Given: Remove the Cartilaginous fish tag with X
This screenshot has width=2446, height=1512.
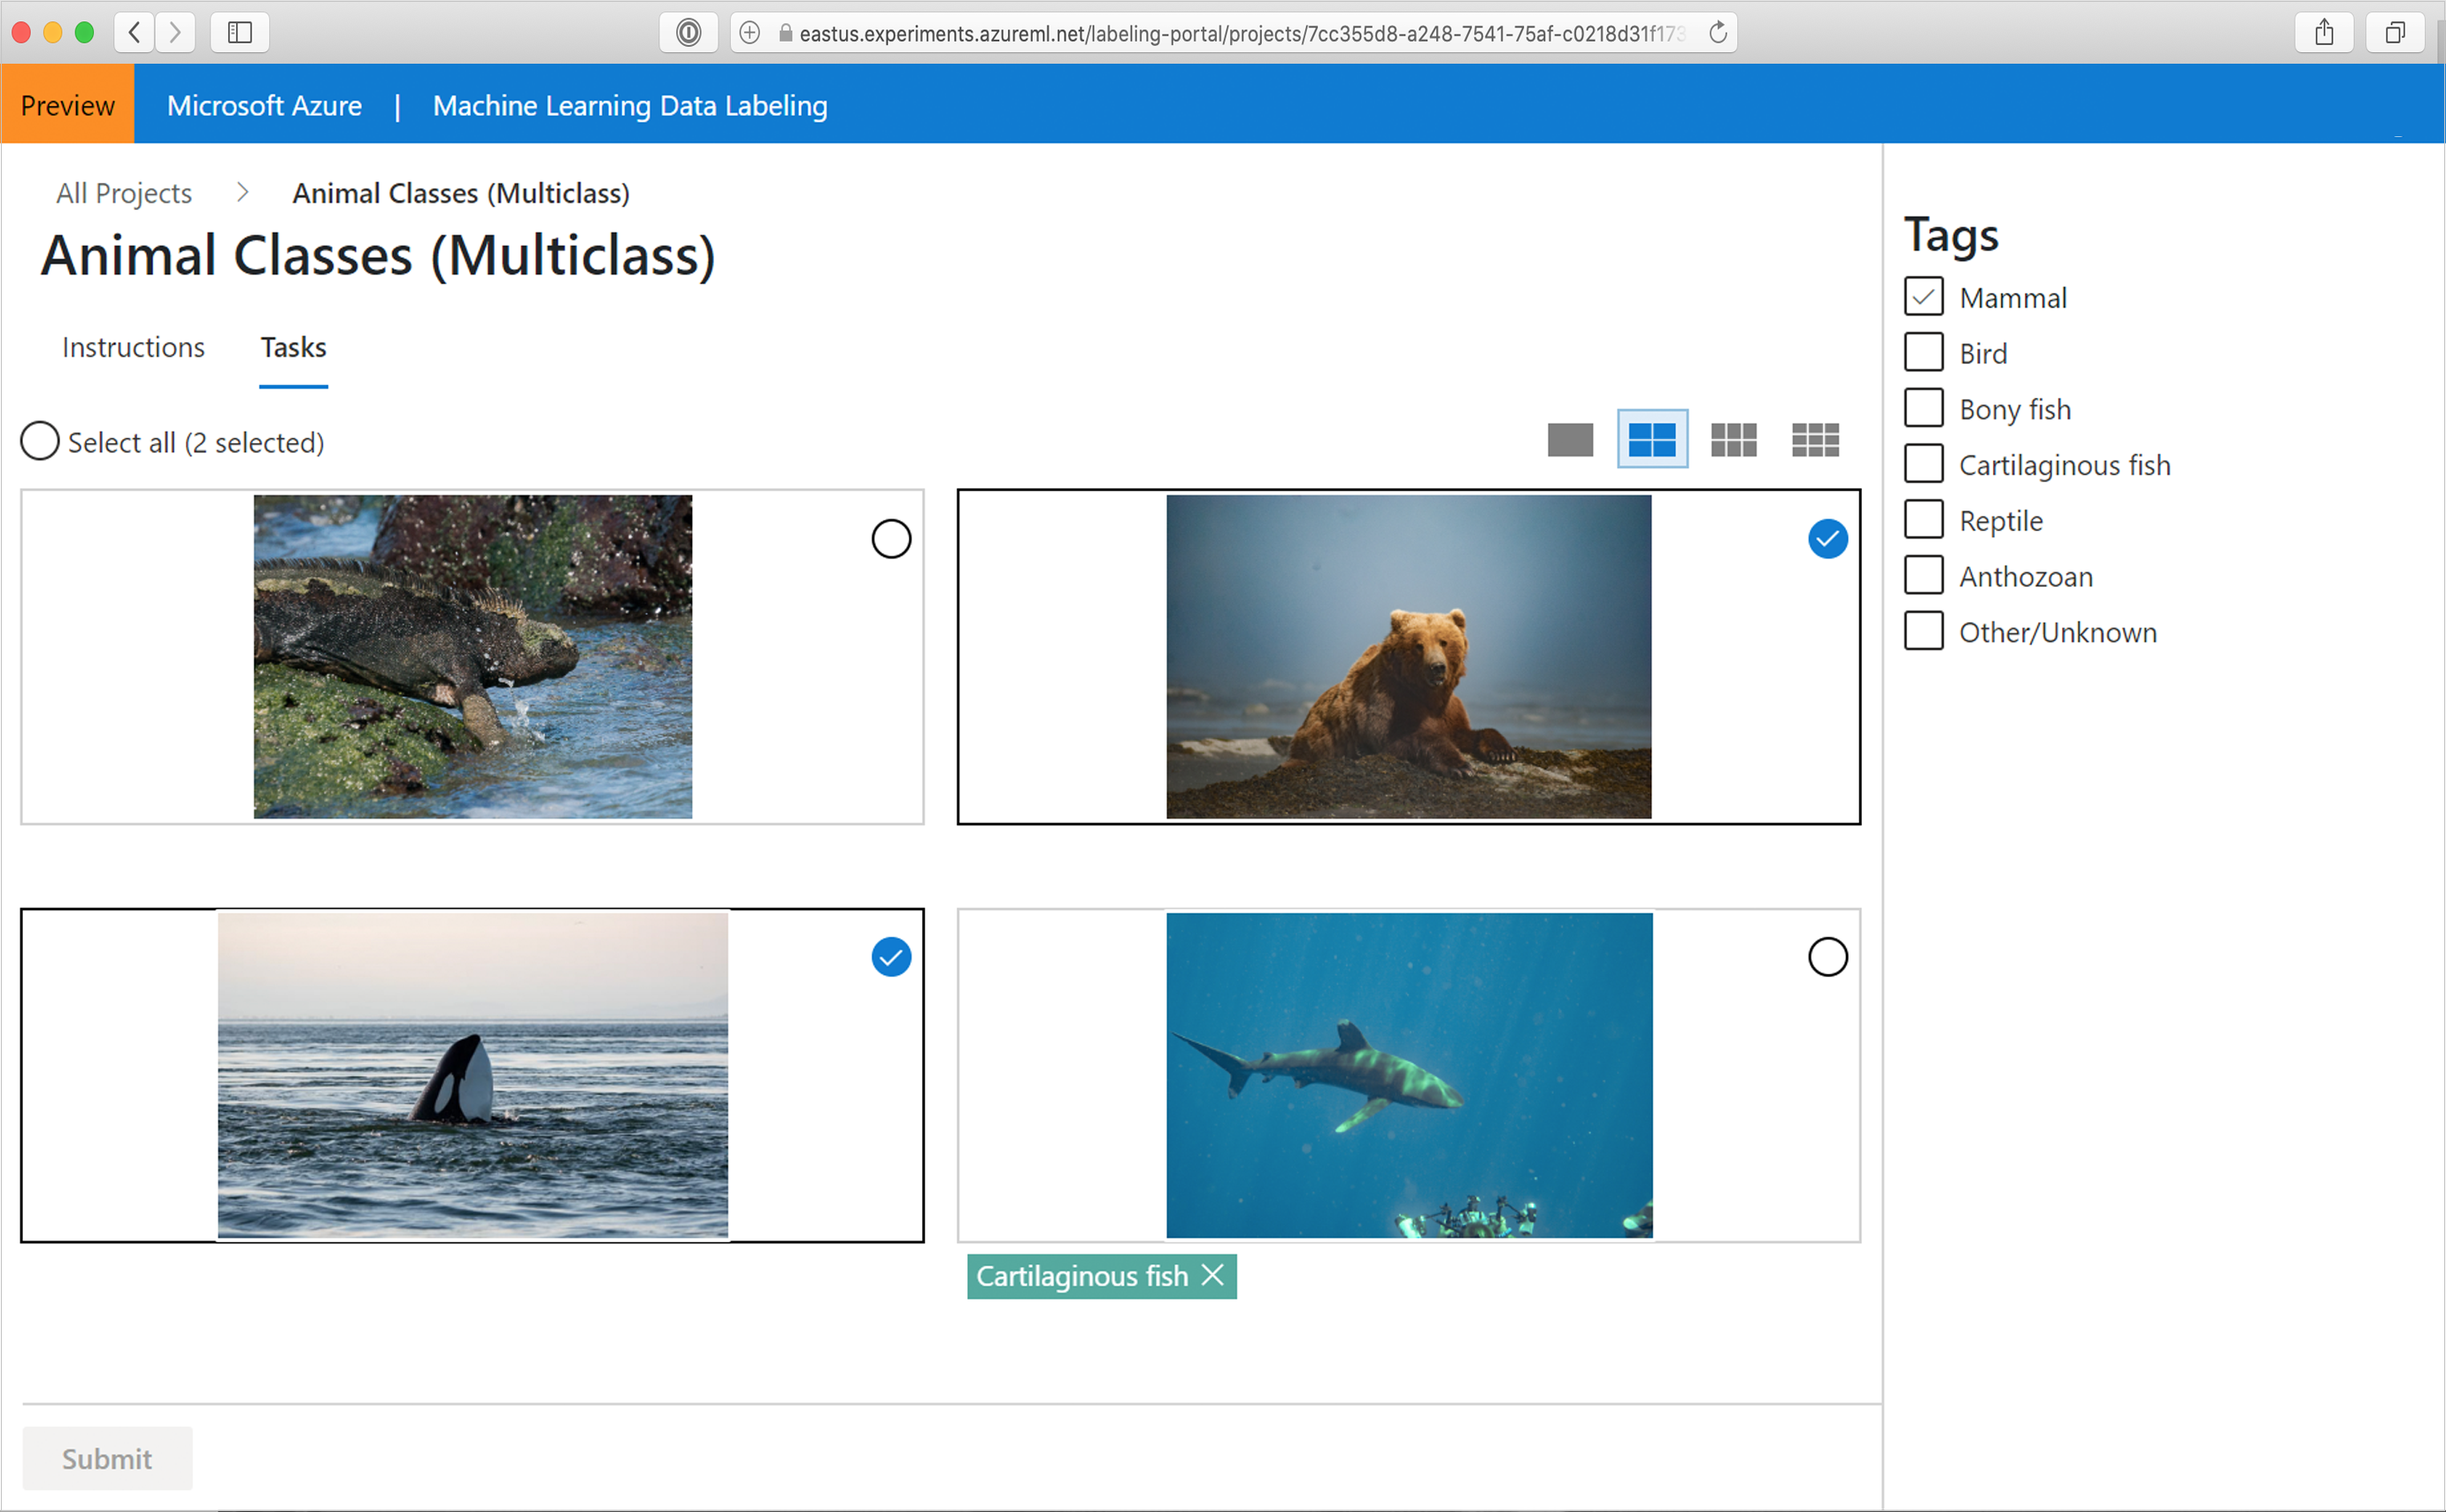Looking at the screenshot, I should (1212, 1275).
